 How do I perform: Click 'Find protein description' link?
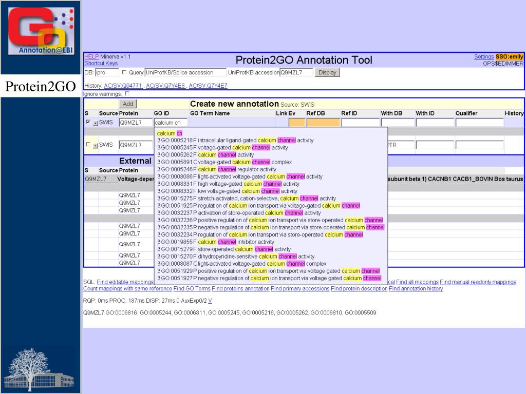click(x=359, y=289)
